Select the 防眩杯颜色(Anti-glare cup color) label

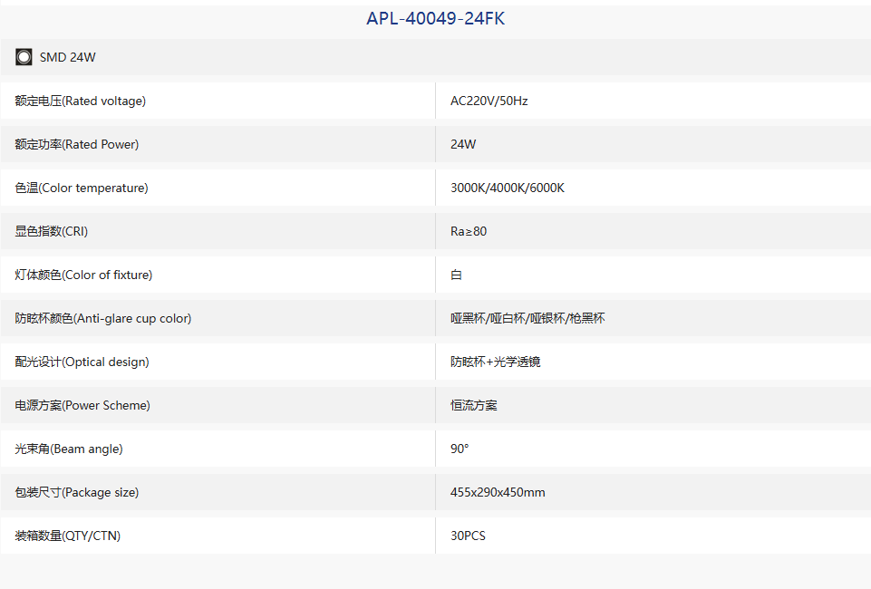(103, 318)
